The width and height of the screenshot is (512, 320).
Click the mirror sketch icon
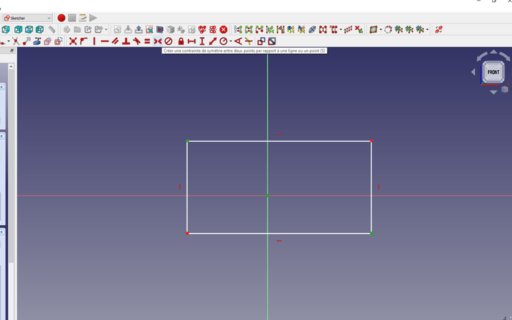pyautogui.click(x=213, y=29)
